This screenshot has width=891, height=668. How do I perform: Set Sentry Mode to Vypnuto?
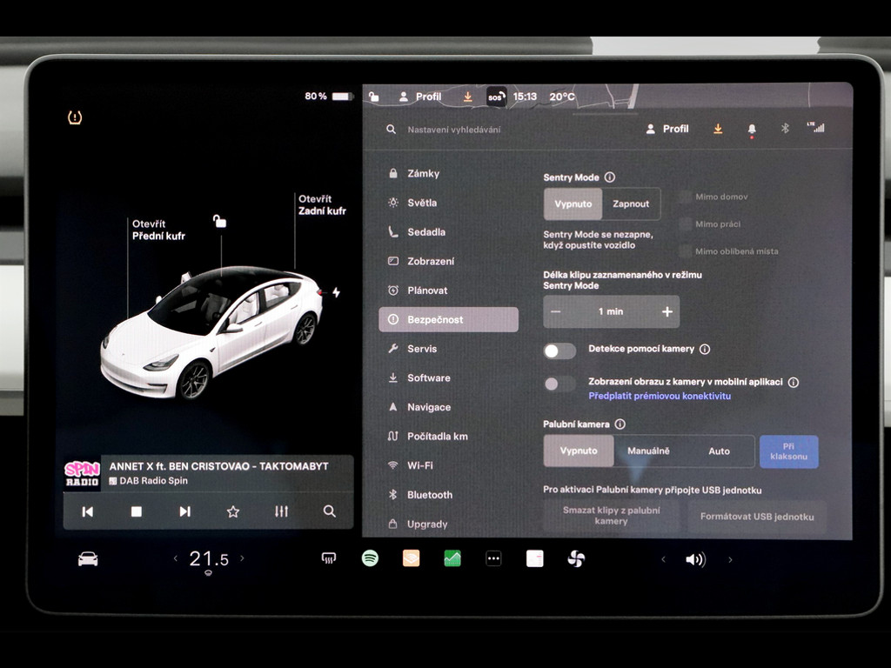pyautogui.click(x=573, y=204)
